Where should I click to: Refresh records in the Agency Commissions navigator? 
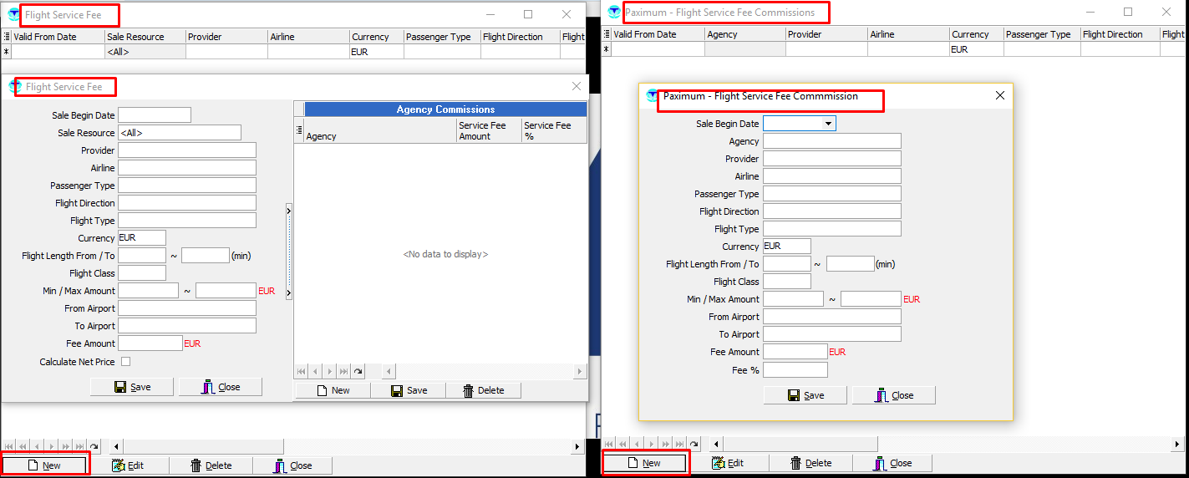pos(358,371)
